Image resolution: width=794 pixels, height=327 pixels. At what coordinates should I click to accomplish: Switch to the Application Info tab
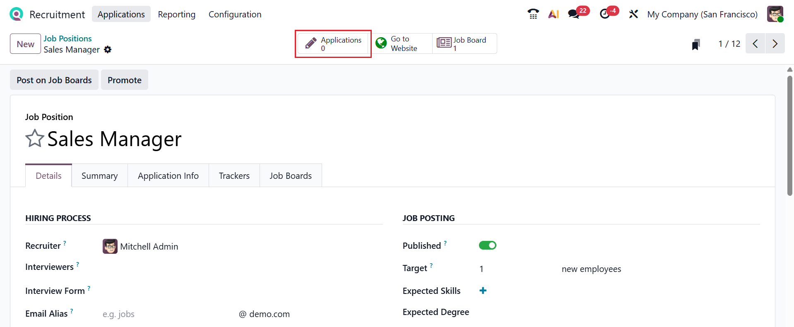click(x=168, y=176)
